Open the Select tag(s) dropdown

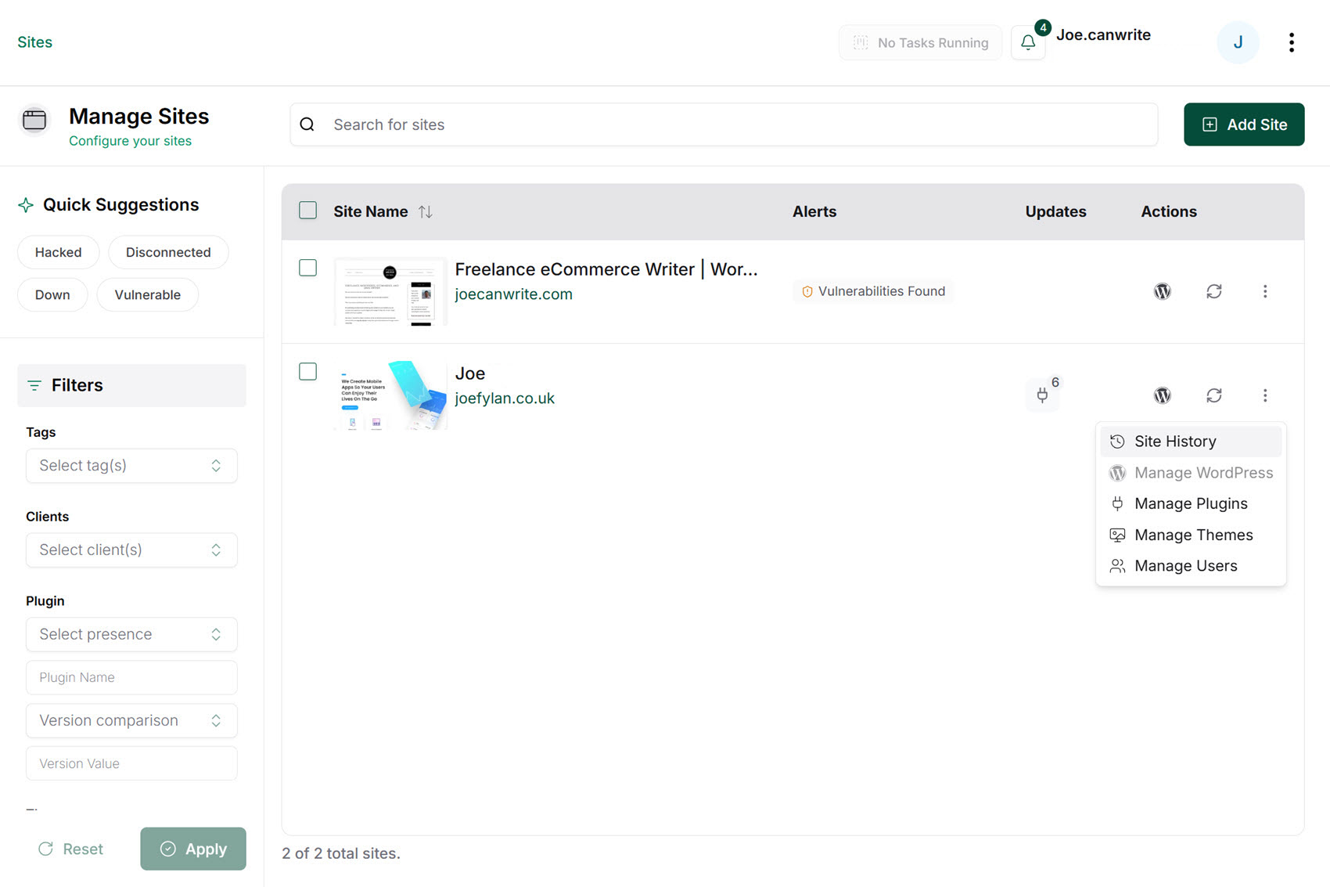[x=131, y=465]
